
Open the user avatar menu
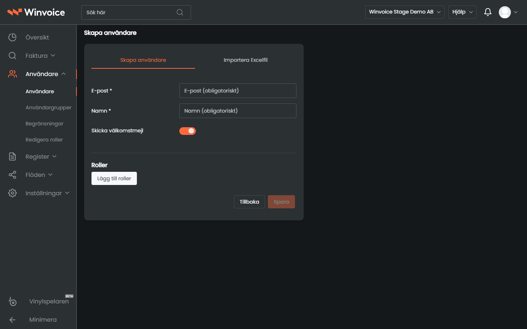(x=505, y=12)
